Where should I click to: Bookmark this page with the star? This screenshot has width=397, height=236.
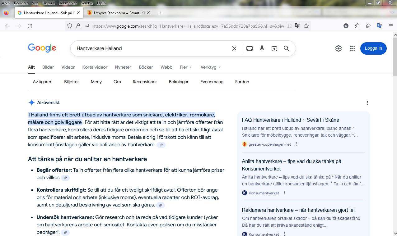pyautogui.click(x=306, y=26)
